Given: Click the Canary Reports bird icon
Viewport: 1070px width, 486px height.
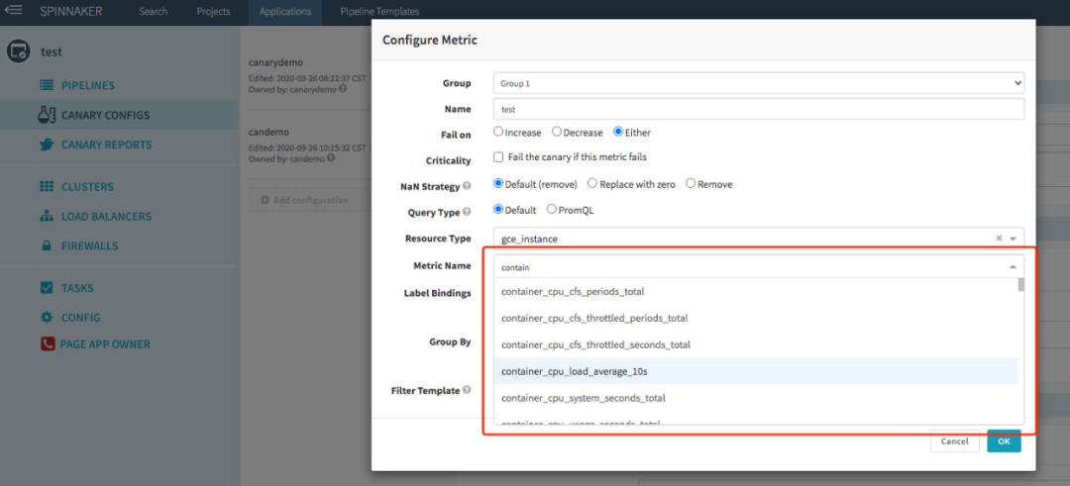Looking at the screenshot, I should click(46, 145).
